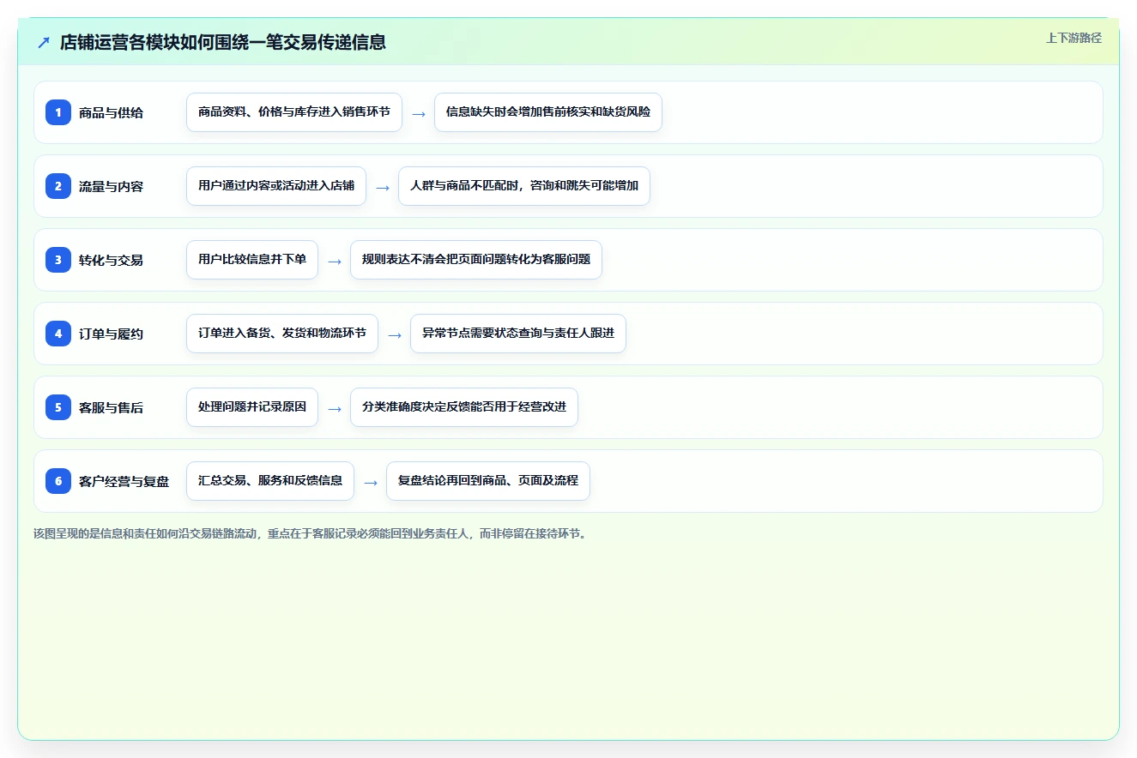Click the 分类准确度决定反馈能否用于经营改进 box
1137x758 pixels.
[x=464, y=407]
